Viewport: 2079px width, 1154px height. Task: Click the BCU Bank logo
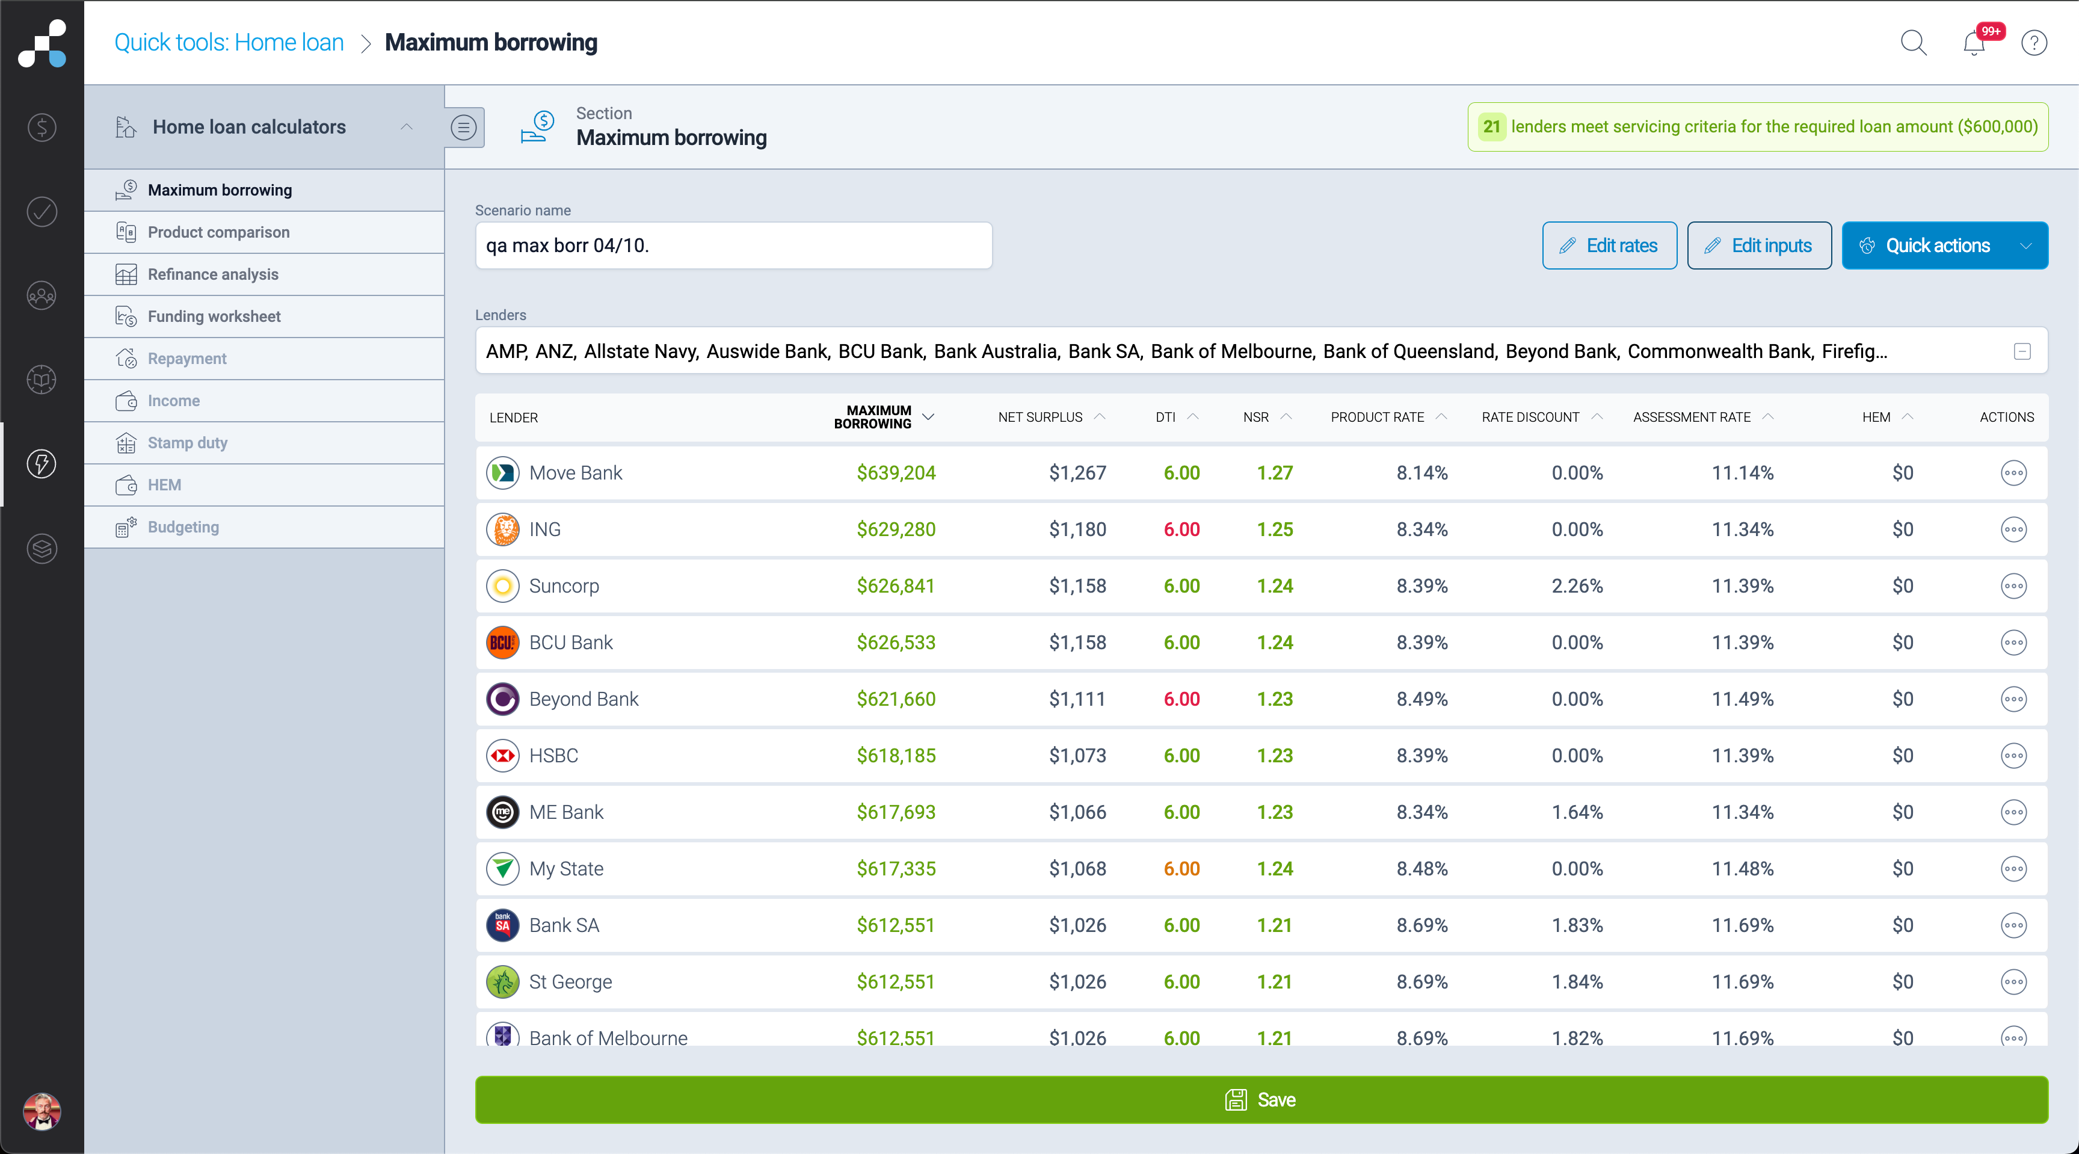coord(503,643)
